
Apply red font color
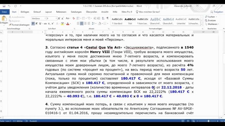pos(68,24)
